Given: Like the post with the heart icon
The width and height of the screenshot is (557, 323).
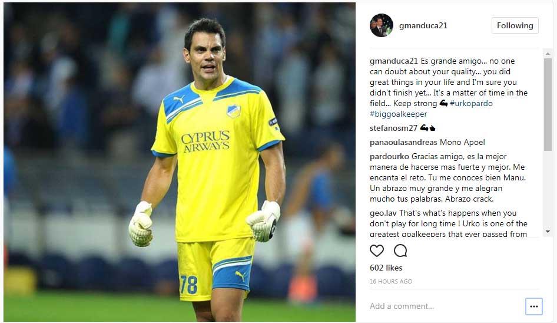Looking at the screenshot, I should pos(377,251).
